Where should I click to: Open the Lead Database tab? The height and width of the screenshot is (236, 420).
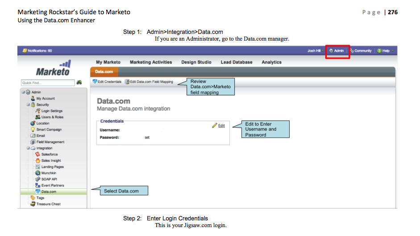tap(237, 62)
